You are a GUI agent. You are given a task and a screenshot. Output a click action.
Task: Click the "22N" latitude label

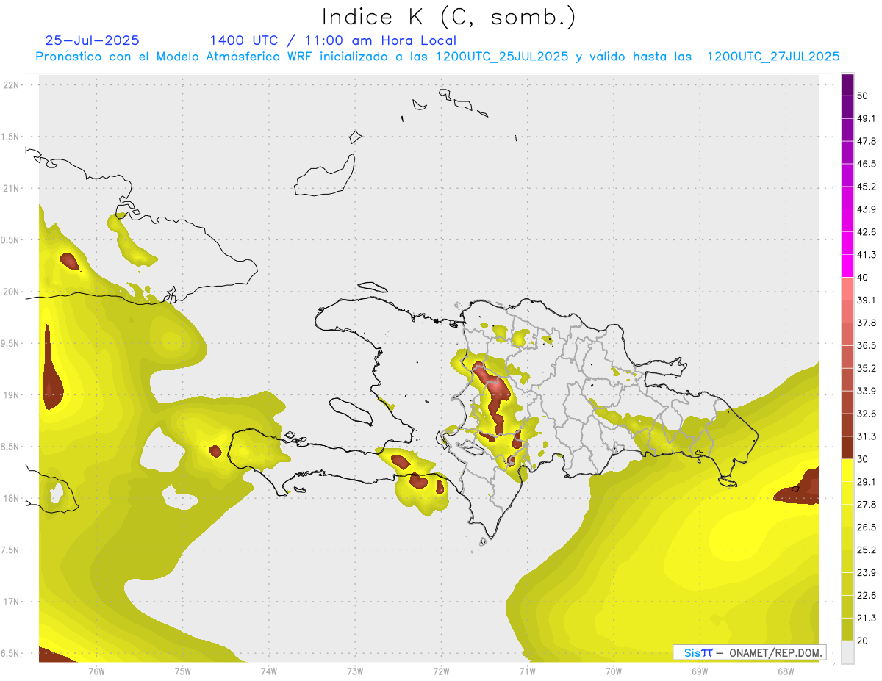12,84
